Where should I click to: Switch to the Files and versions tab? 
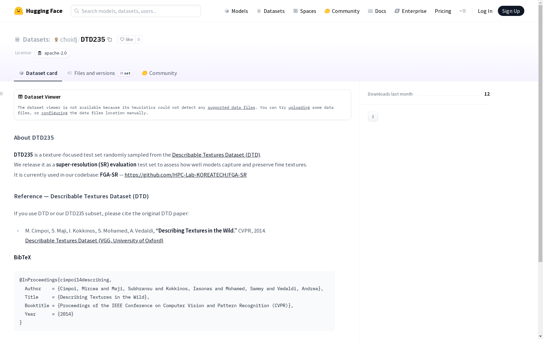pyautogui.click(x=99, y=73)
